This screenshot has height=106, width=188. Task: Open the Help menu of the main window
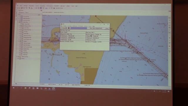[x=76, y=6]
